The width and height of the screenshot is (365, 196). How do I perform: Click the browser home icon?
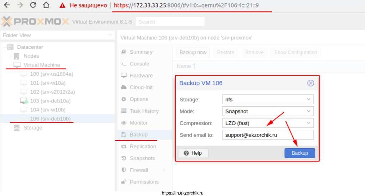(x=46, y=5)
